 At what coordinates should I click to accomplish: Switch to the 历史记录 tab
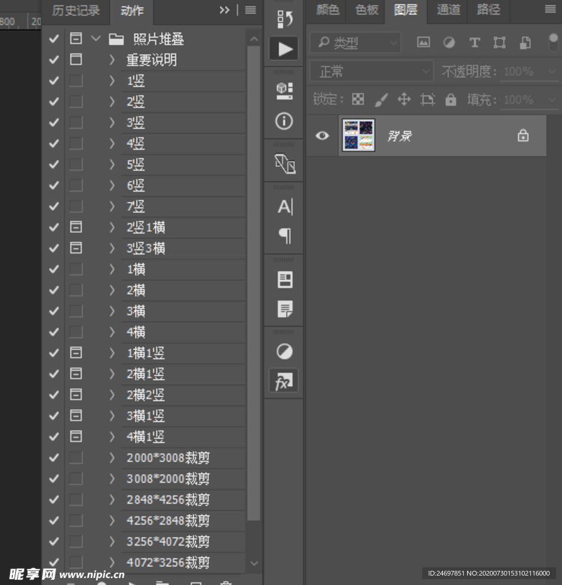[76, 11]
